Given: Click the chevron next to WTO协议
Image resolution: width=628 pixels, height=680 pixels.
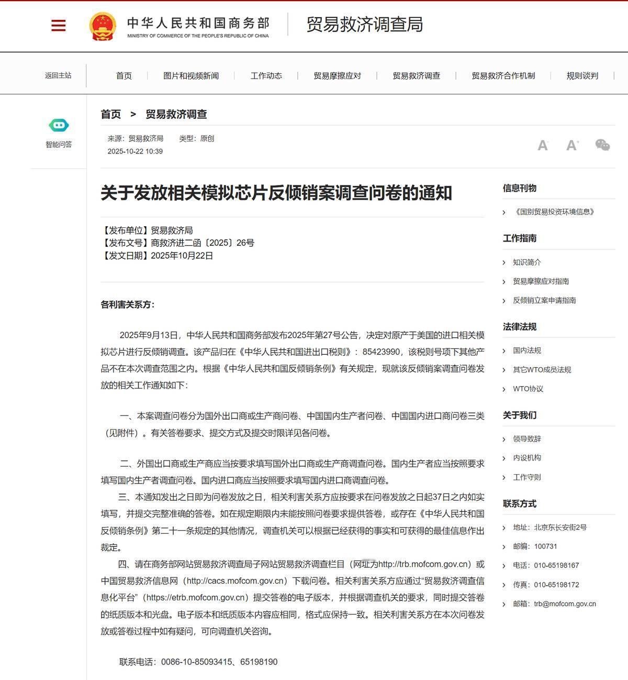Looking at the screenshot, I should [504, 389].
